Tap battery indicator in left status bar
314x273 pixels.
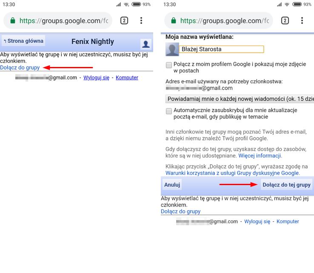tap(136, 4)
